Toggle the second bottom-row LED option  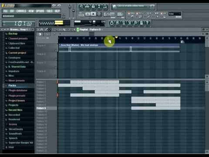point(137,17)
